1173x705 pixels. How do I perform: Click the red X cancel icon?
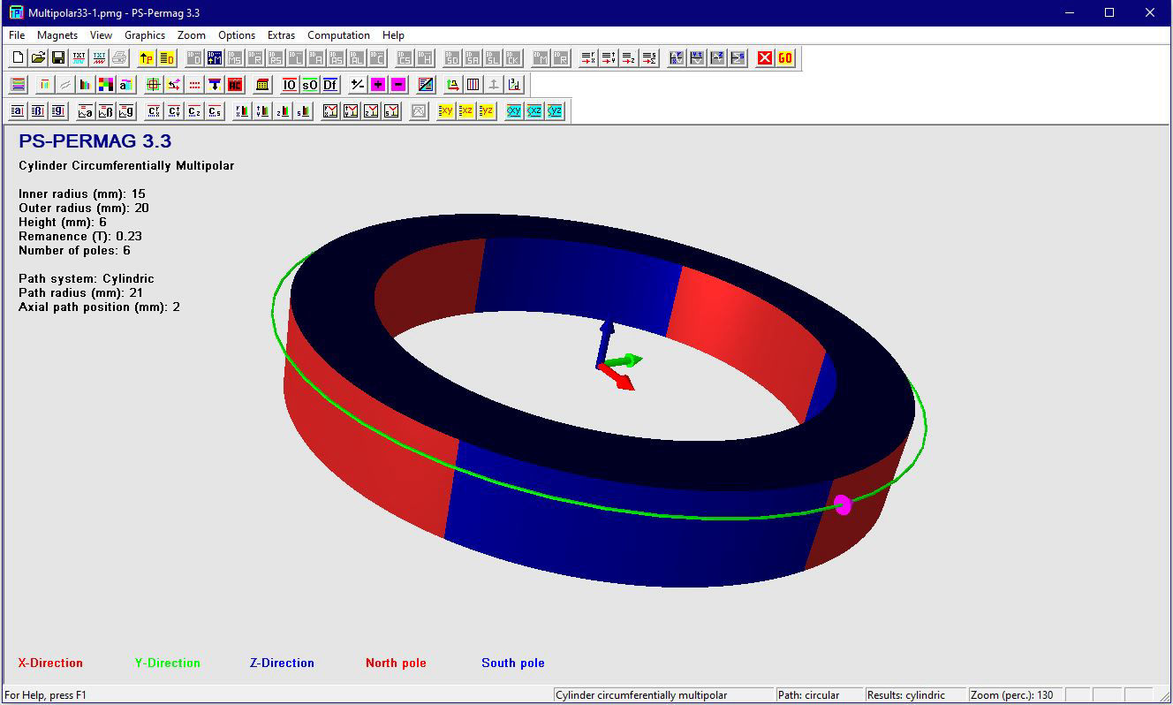[765, 58]
